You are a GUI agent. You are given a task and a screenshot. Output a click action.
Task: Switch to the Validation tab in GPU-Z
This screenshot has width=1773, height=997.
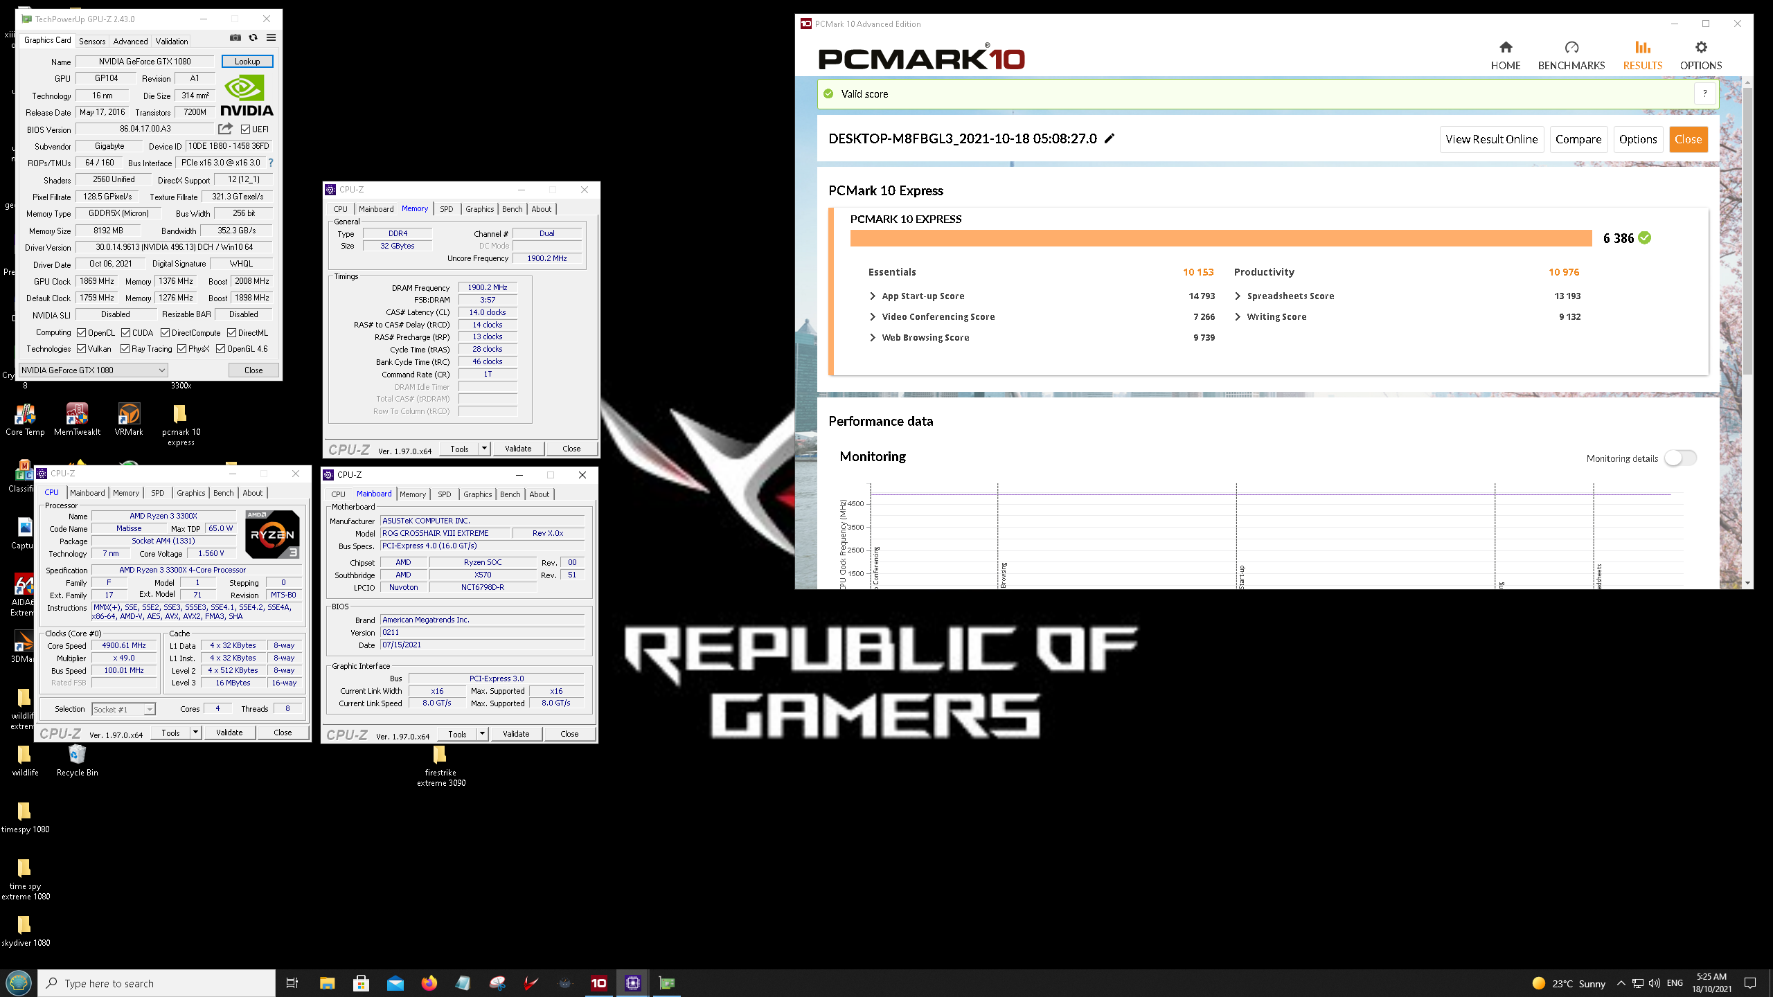tap(172, 42)
